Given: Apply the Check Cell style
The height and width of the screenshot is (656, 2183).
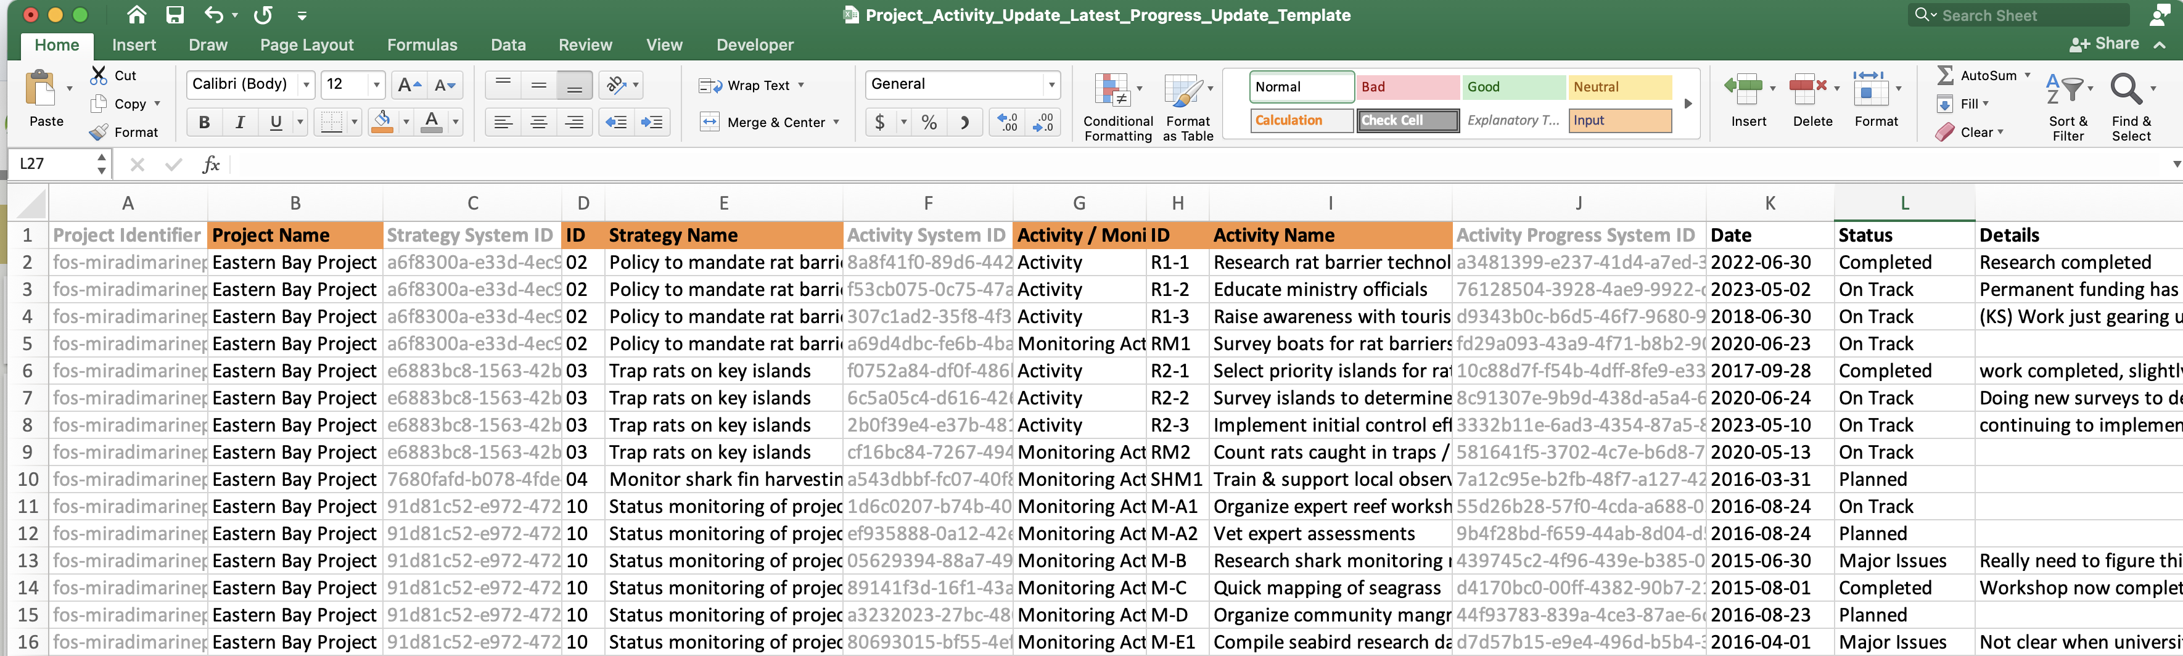Looking at the screenshot, I should tap(1408, 120).
